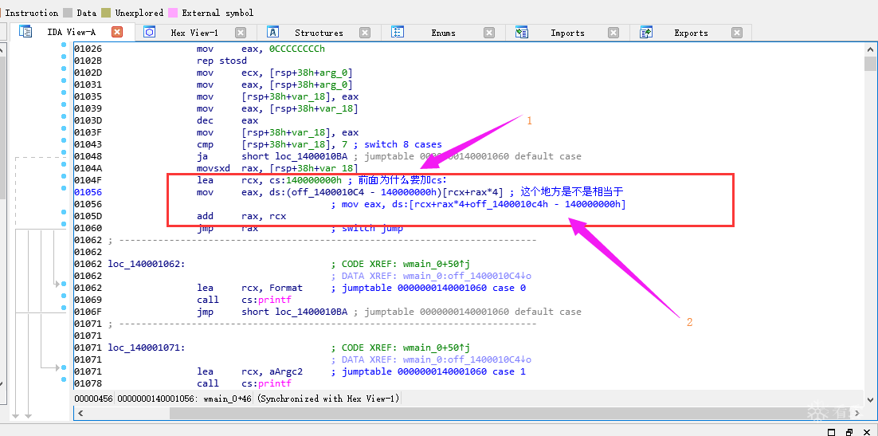This screenshot has height=436, width=878.
Task: Click the horizontal scrollbar left arrow
Action: click(x=80, y=413)
